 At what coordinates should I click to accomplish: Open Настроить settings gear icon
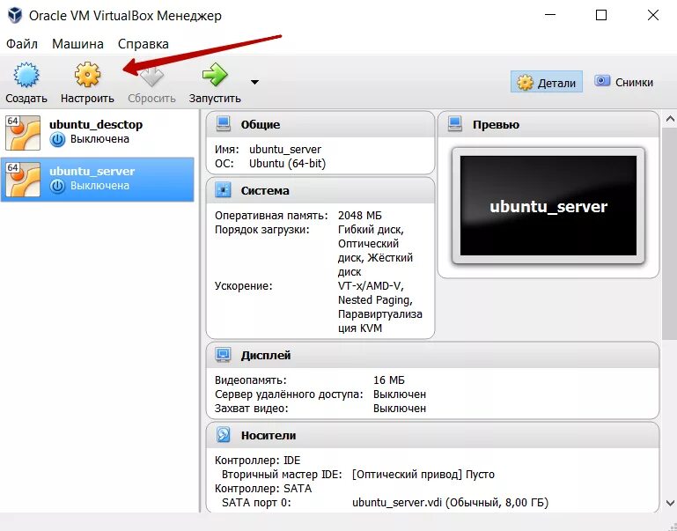[87, 75]
